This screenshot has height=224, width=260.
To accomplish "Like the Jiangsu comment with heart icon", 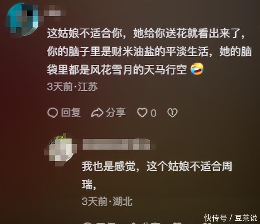I will pyautogui.click(x=142, y=113).
